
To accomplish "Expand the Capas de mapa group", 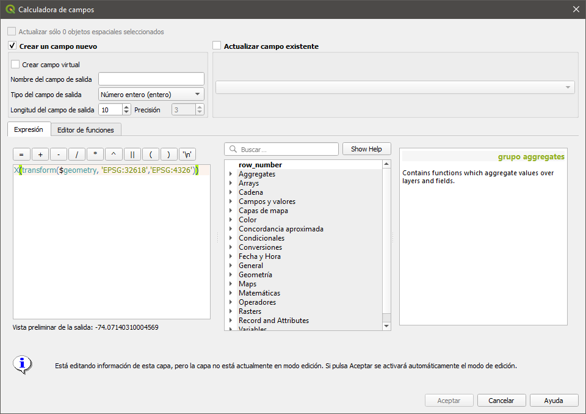I will coord(231,211).
